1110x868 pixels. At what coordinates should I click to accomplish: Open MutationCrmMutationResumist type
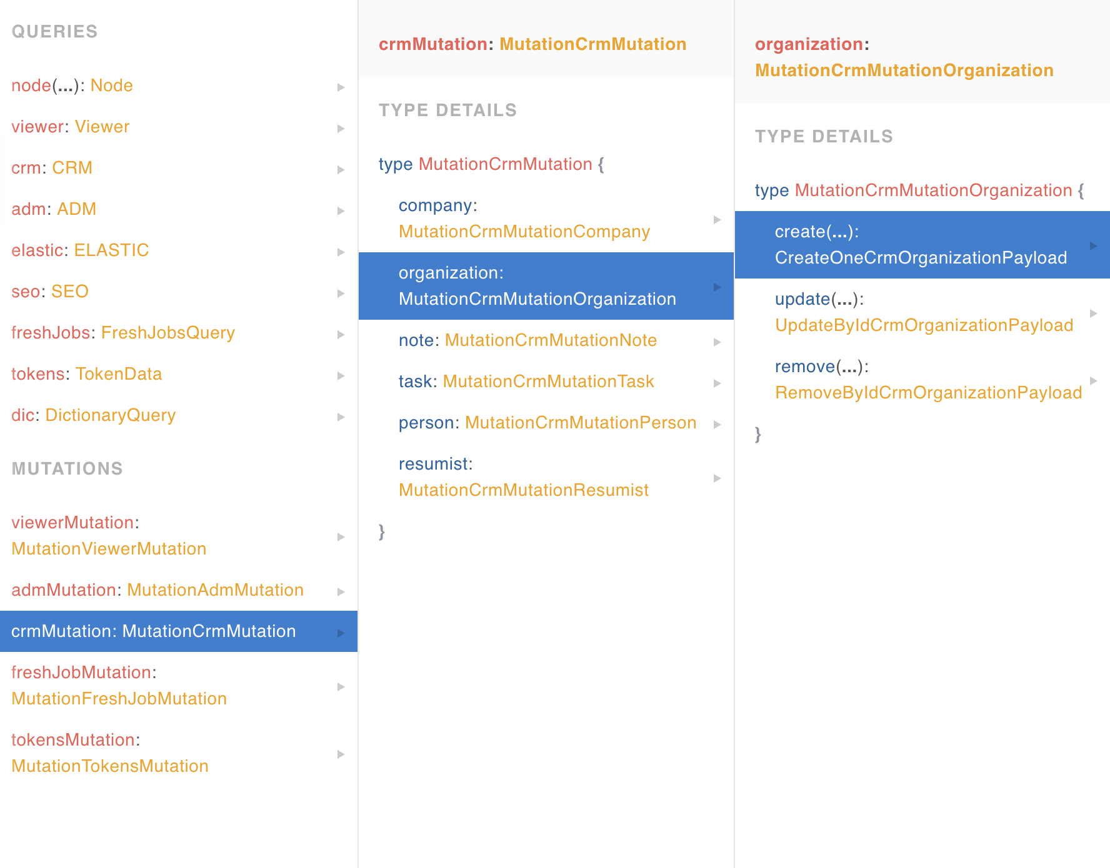click(524, 490)
